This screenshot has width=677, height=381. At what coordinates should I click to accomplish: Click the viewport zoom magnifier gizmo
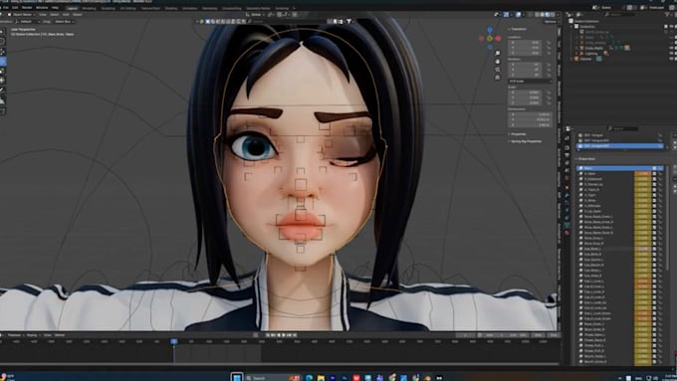[x=498, y=53]
